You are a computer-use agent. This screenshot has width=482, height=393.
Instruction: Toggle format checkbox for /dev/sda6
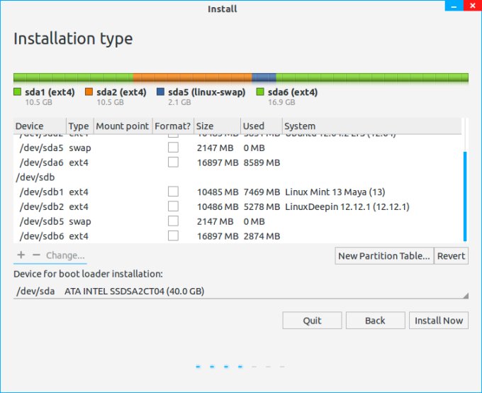tap(173, 162)
